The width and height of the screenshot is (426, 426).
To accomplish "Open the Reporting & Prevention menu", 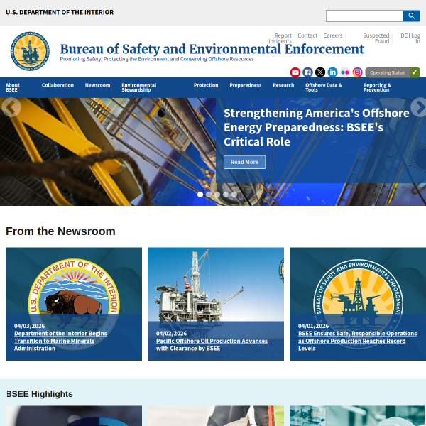I will 377,87.
